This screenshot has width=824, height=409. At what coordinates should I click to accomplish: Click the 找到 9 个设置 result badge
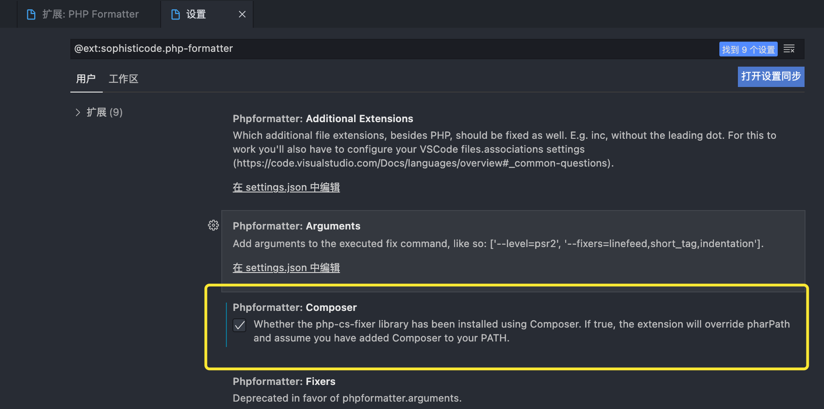point(748,49)
